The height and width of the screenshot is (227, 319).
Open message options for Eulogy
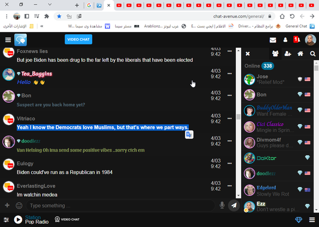coord(229,163)
